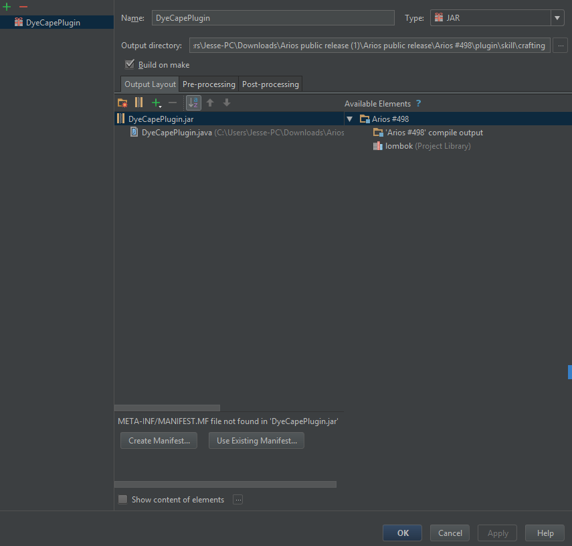Select DyeCapePlugin.java file entry
This screenshot has width=572, height=546.
coord(236,132)
